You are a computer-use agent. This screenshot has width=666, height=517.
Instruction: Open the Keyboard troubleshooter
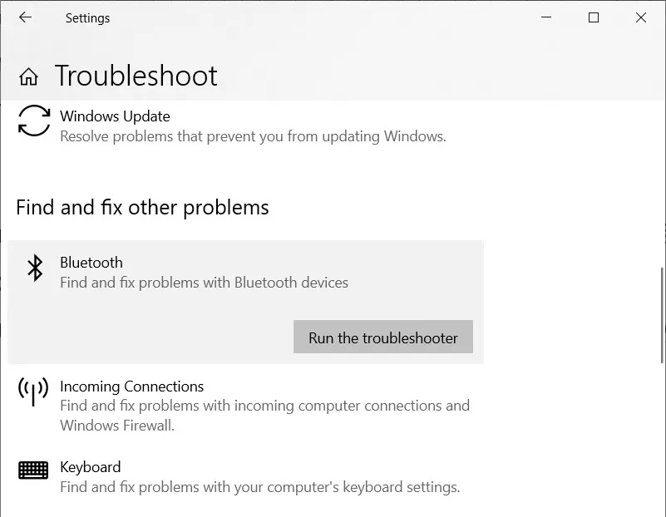[x=90, y=467]
